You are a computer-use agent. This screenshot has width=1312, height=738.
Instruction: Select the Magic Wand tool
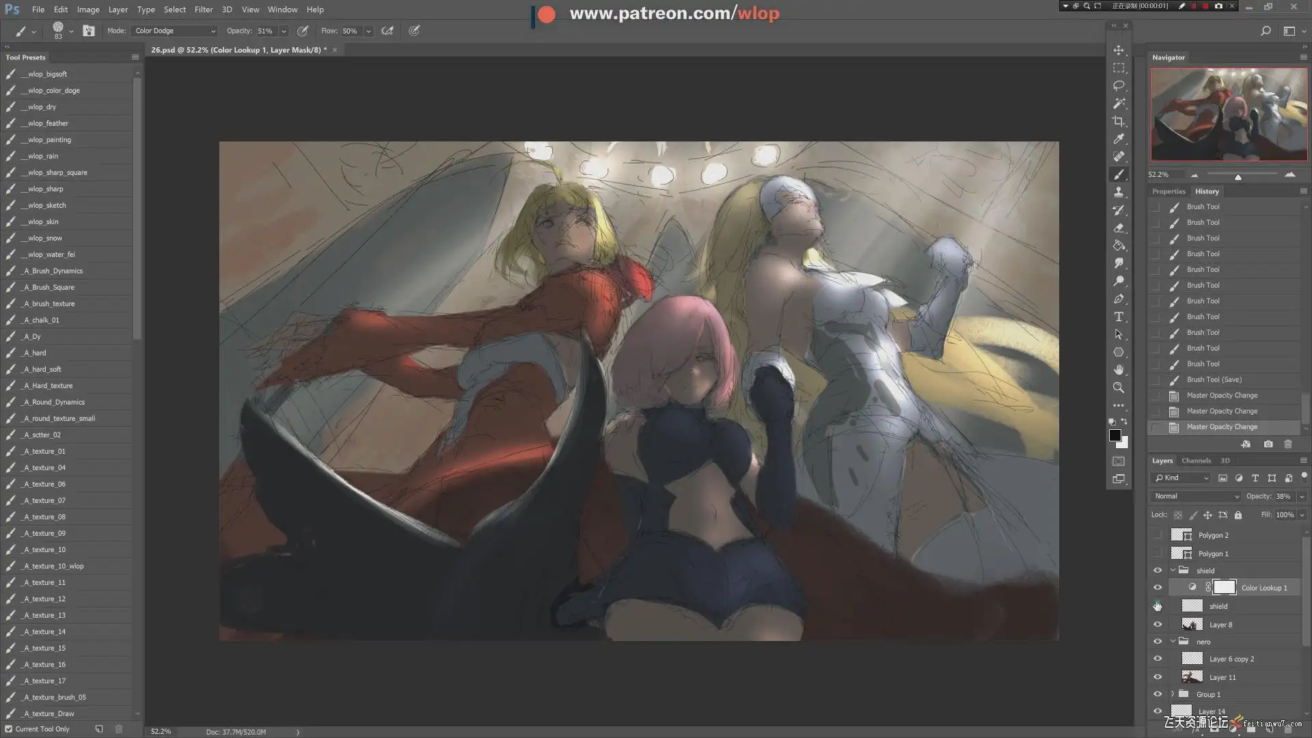(1119, 104)
